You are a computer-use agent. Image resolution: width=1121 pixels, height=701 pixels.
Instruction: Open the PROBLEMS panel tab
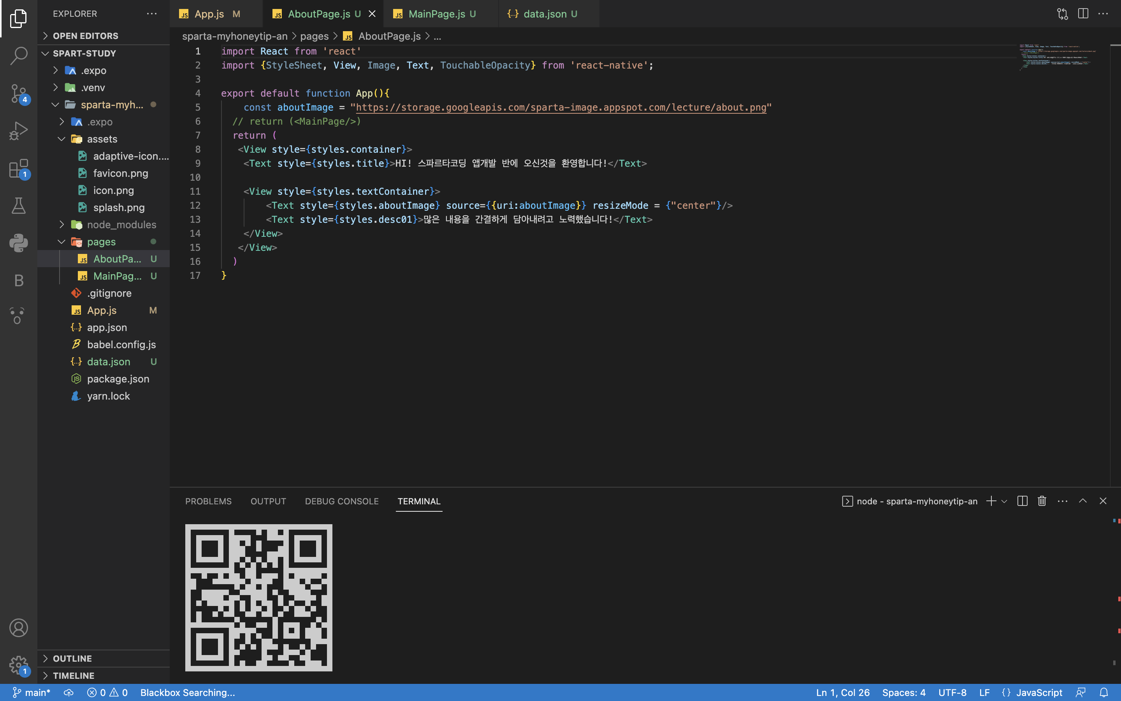coord(209,501)
